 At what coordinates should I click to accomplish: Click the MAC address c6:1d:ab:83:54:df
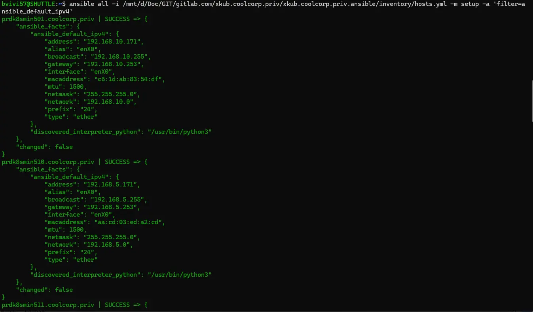[127, 79]
